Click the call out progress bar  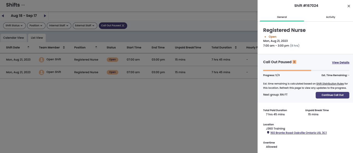pos(306,70)
